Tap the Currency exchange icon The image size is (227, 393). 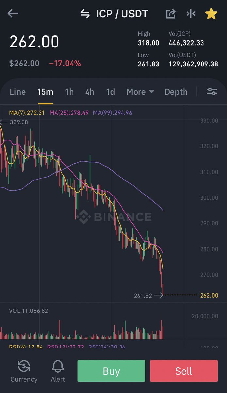[x=24, y=366]
